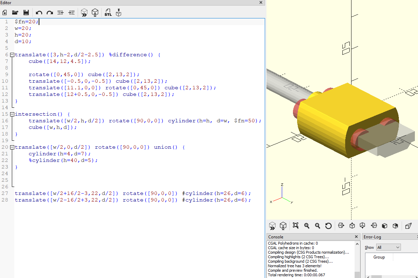This screenshot has height=278, width=418.
Task: Collapse the code block at line 20
Action: 12,147
